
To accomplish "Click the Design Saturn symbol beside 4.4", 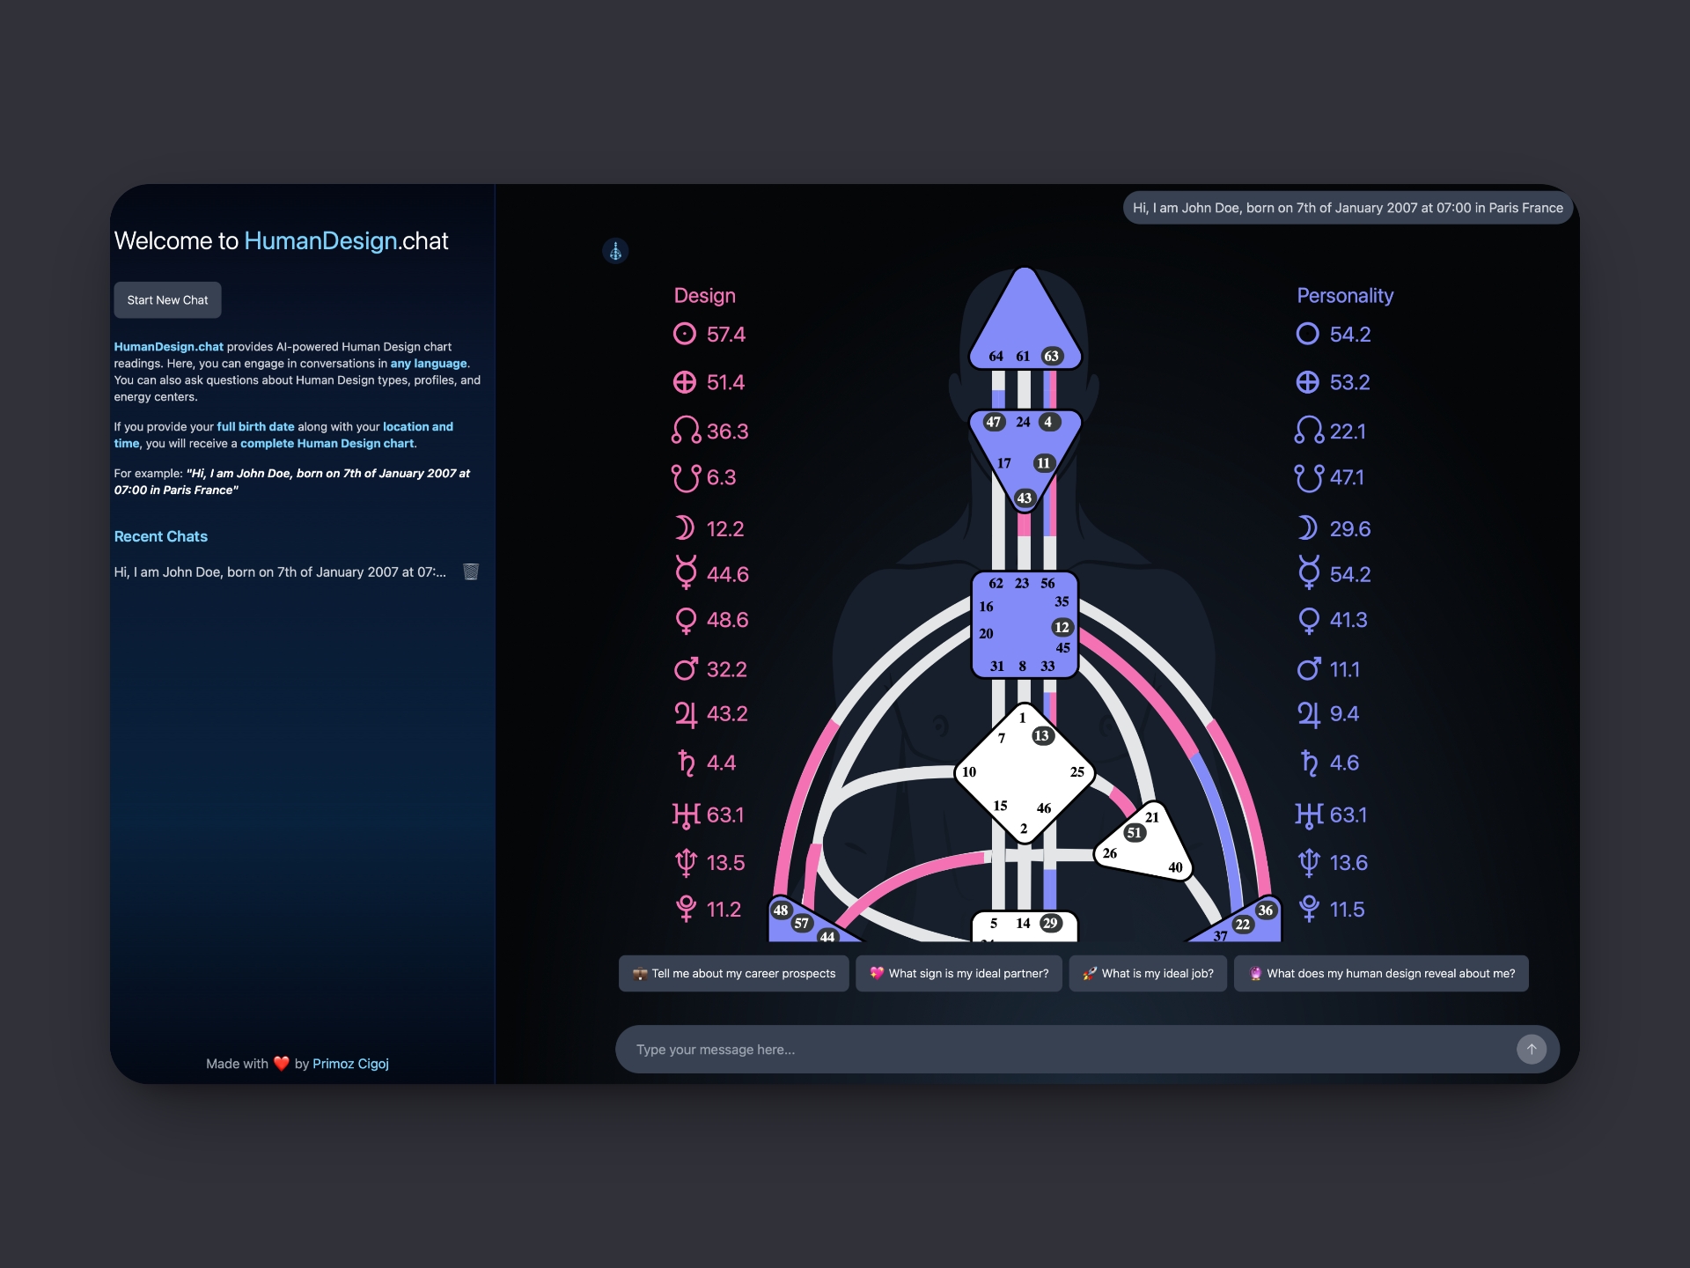I will [x=687, y=763].
